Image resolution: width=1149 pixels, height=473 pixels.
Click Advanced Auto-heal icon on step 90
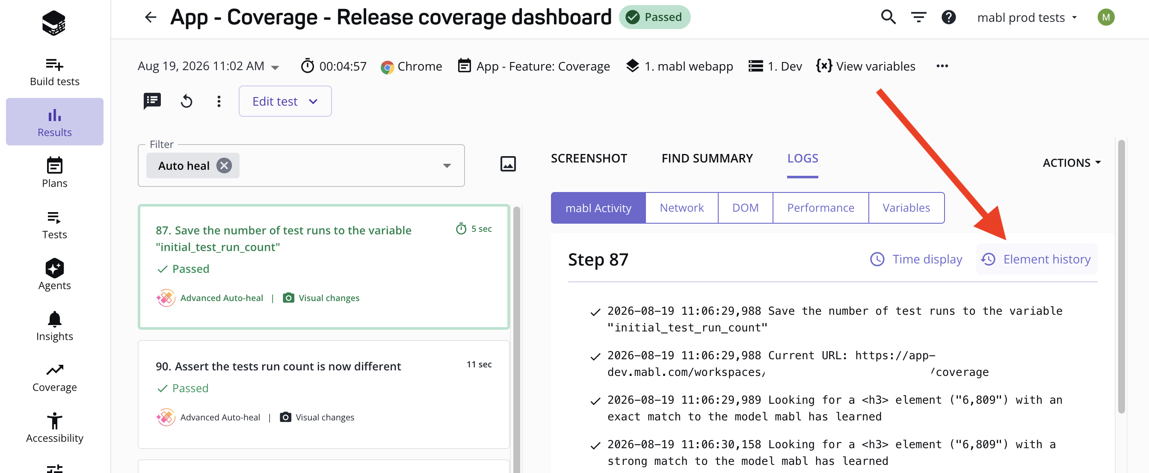(x=166, y=417)
